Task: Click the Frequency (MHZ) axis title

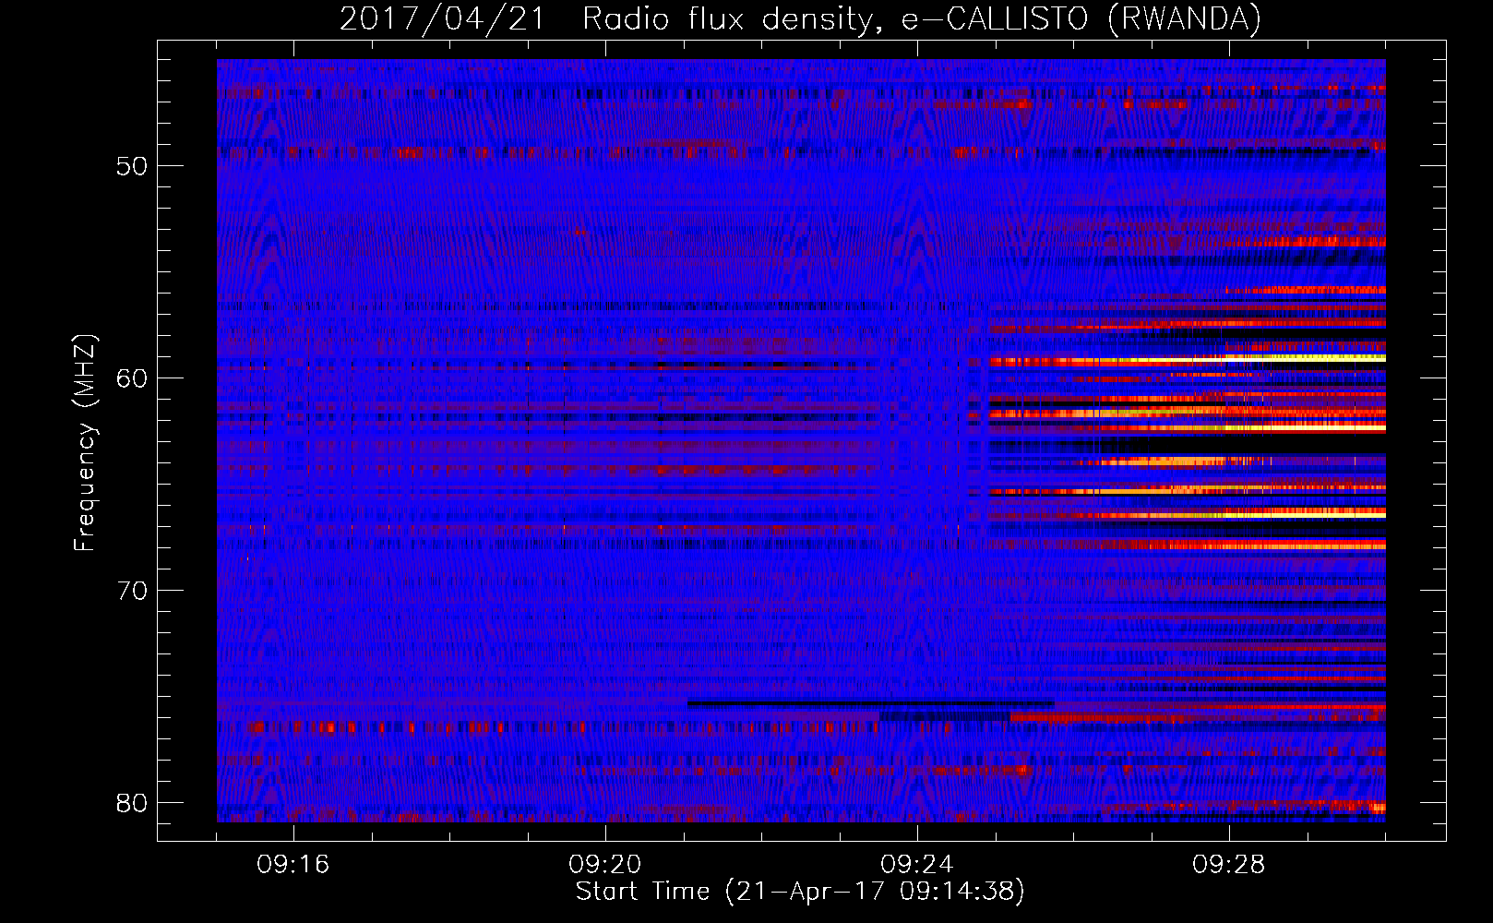Action: point(85,443)
